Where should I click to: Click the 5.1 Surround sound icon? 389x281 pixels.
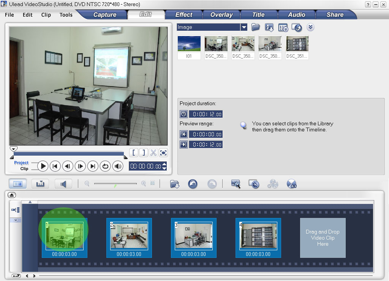click(292, 184)
